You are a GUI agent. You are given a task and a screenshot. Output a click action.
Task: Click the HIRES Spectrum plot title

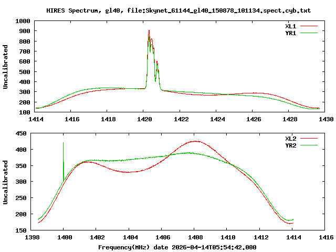click(x=178, y=10)
